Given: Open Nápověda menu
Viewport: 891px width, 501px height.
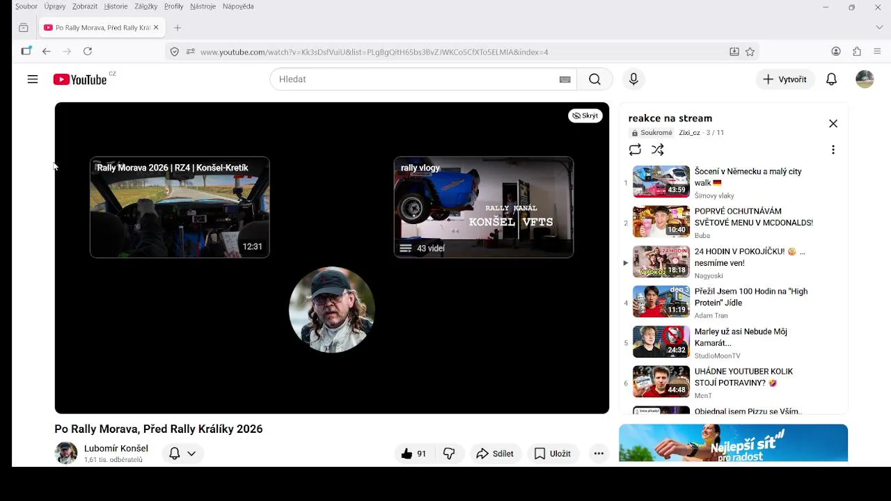Looking at the screenshot, I should (x=238, y=6).
